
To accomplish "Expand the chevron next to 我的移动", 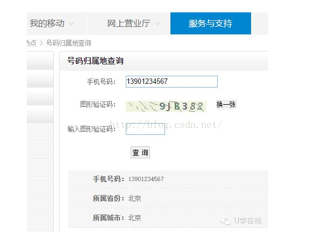I will click(71, 24).
